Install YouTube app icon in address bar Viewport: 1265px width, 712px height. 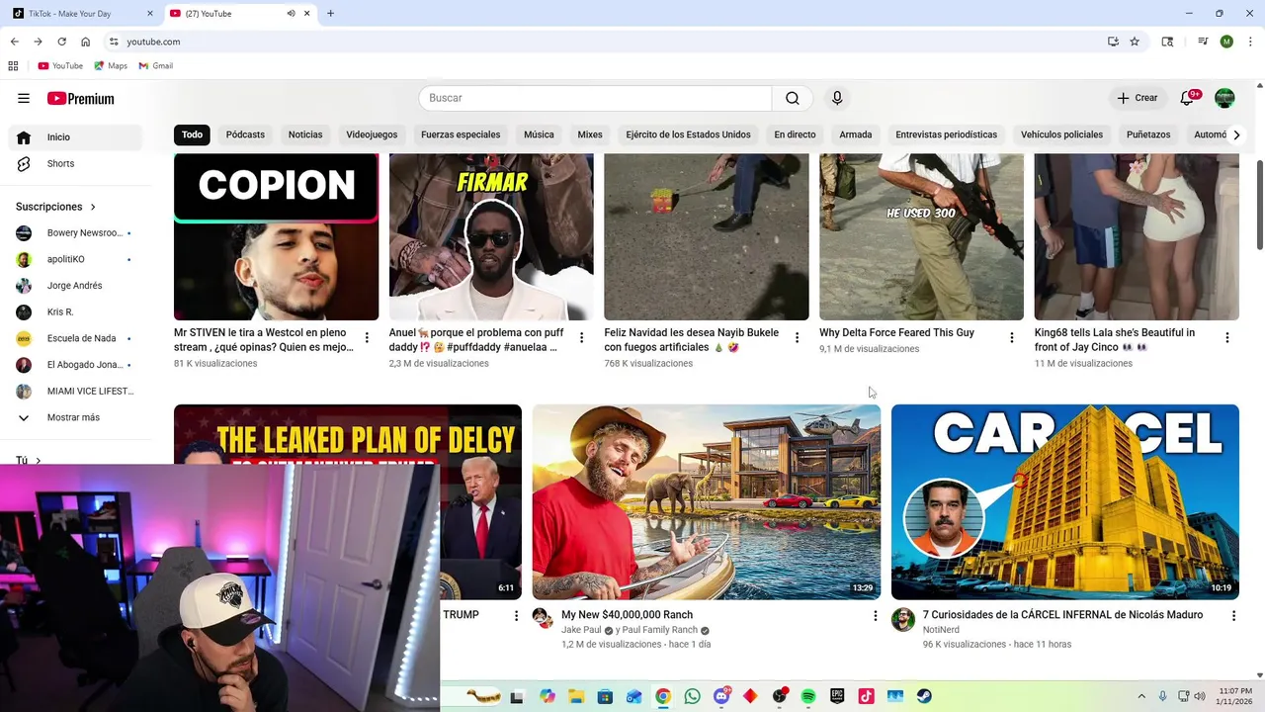1113,42
